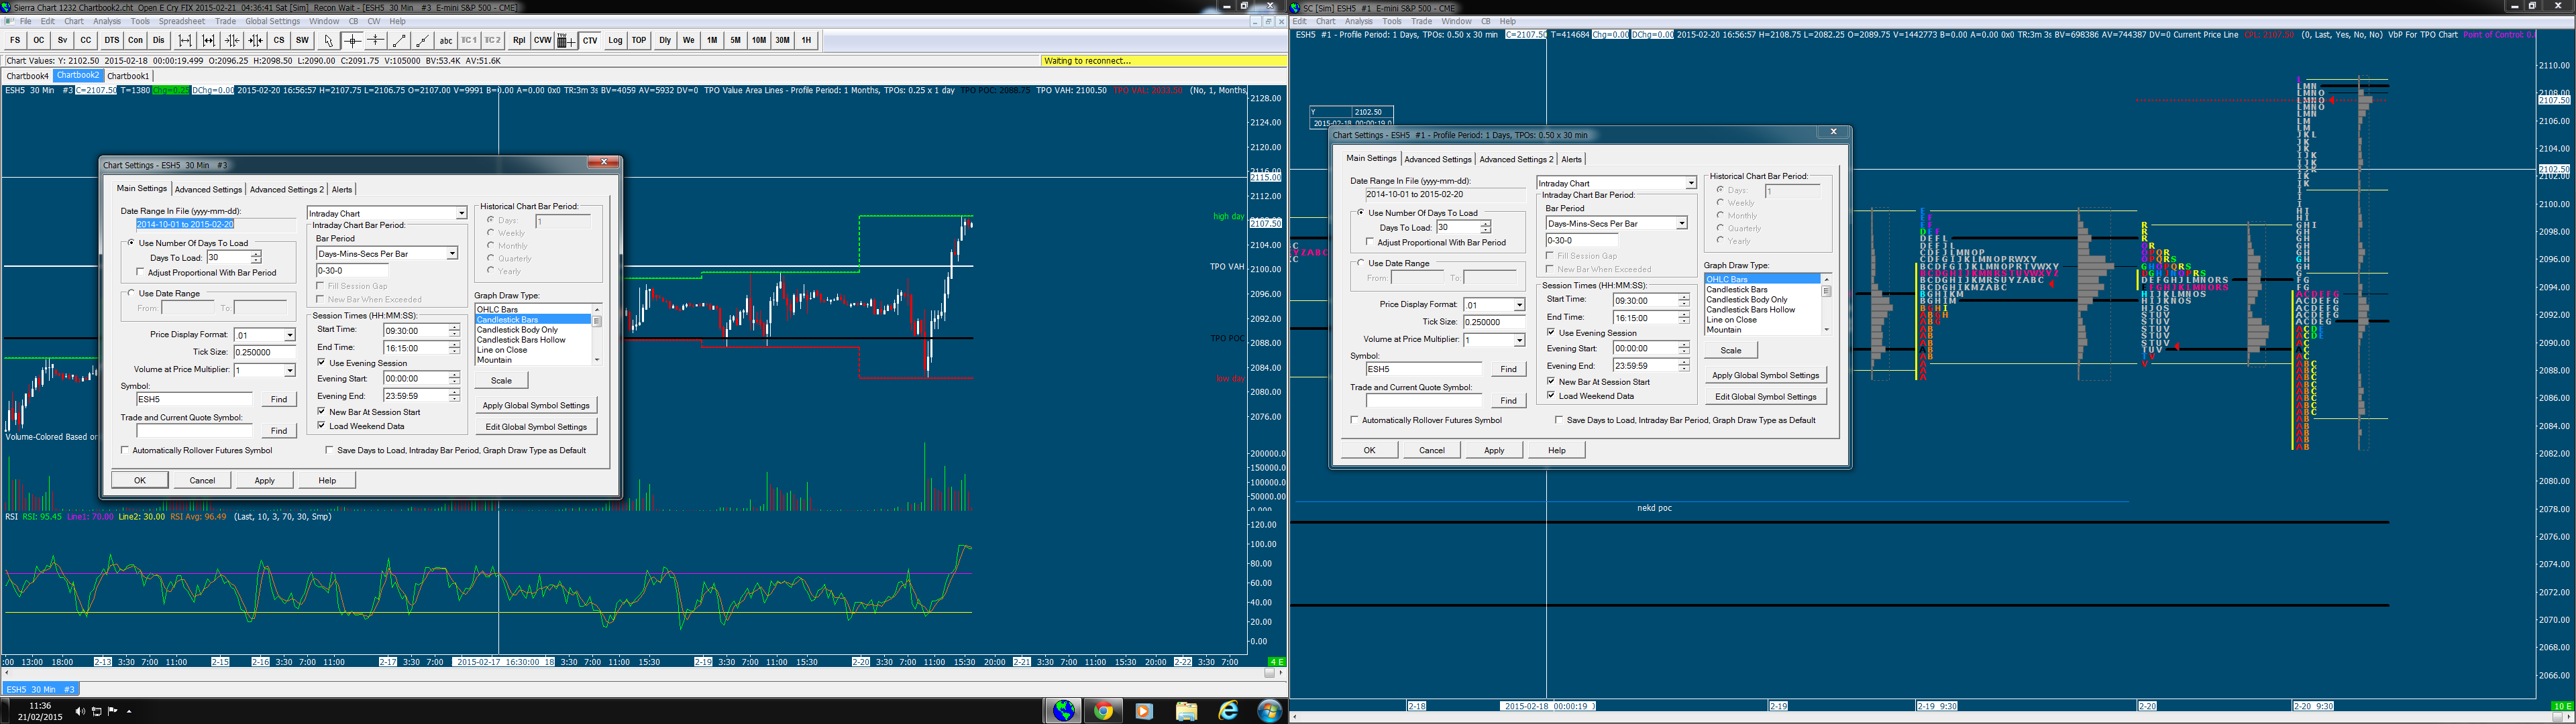
Task: Click the abc text tool
Action: pyautogui.click(x=446, y=40)
